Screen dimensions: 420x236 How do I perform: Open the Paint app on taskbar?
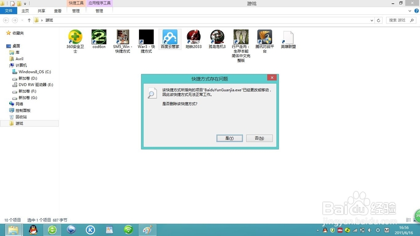(147, 230)
